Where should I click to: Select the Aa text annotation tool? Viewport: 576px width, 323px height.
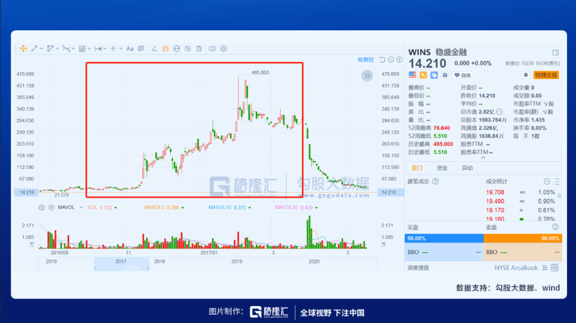coord(130,48)
